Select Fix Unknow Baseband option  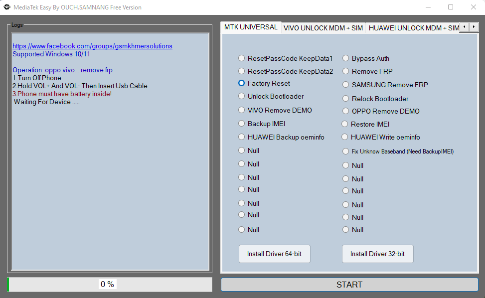345,151
